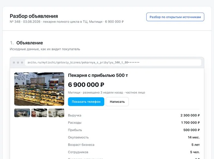Select the thumbnail with the red sign
This screenshot has width=214, height=159.
(39, 113)
